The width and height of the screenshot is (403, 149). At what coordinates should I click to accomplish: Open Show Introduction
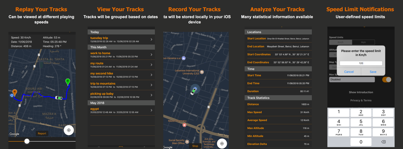pos(361,92)
